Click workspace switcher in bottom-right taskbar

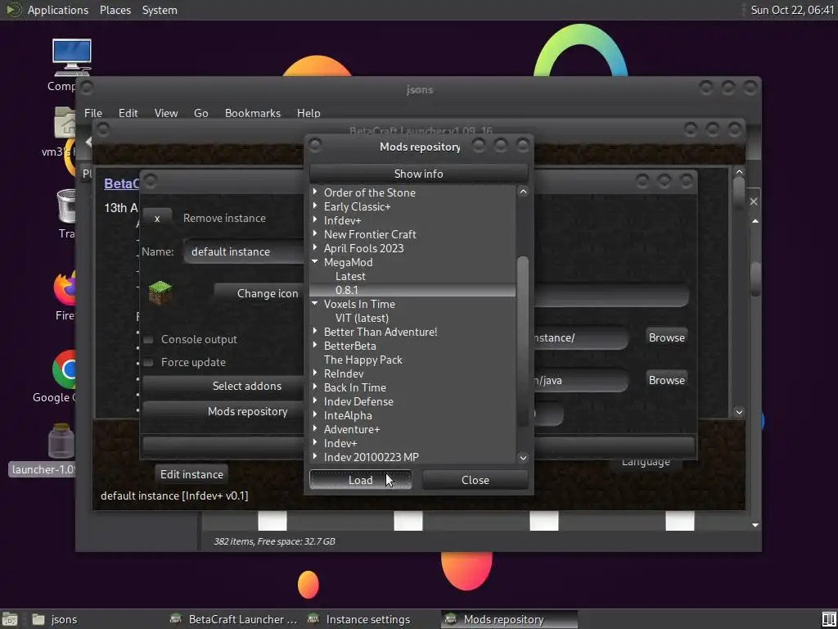click(828, 619)
